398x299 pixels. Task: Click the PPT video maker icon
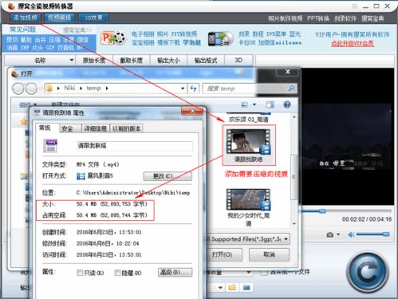click(113, 38)
